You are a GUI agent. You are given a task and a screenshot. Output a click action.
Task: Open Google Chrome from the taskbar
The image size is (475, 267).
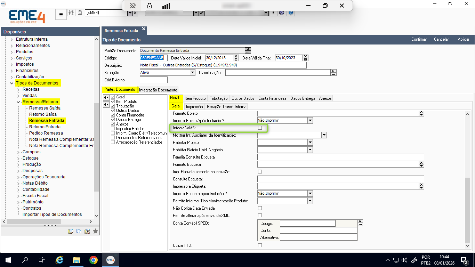[x=93, y=260]
